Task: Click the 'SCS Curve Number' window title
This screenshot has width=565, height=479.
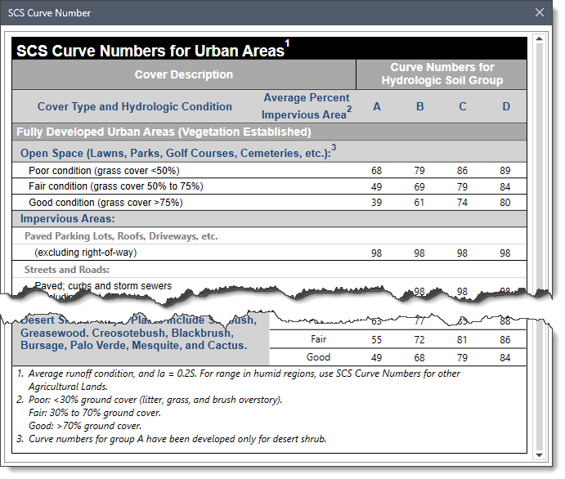Action: (x=49, y=12)
